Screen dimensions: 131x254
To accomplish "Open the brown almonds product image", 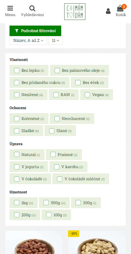I will 34,242.
